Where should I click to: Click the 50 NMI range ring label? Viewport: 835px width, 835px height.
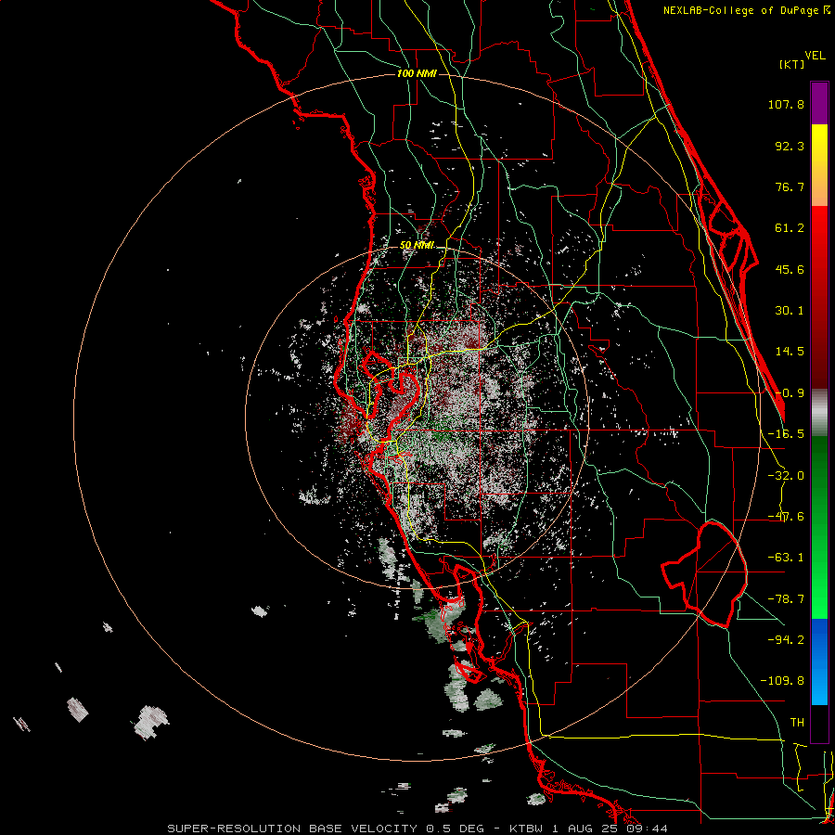pyautogui.click(x=417, y=245)
